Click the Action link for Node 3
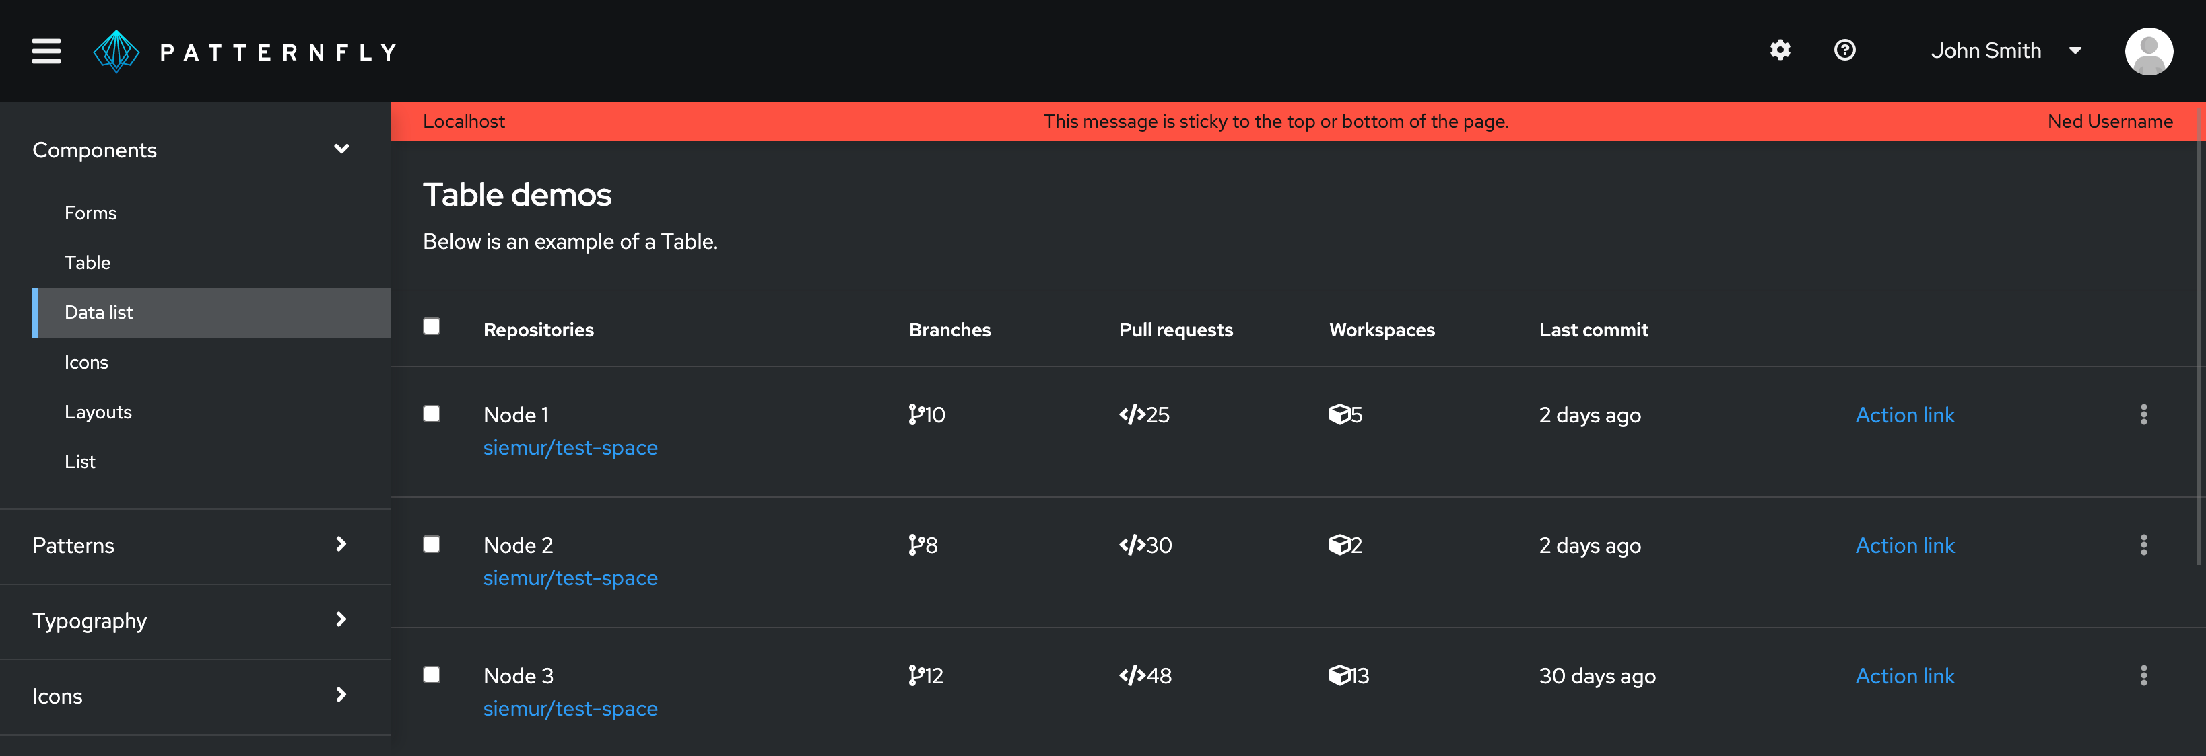Viewport: 2206px width, 756px height. [1904, 675]
